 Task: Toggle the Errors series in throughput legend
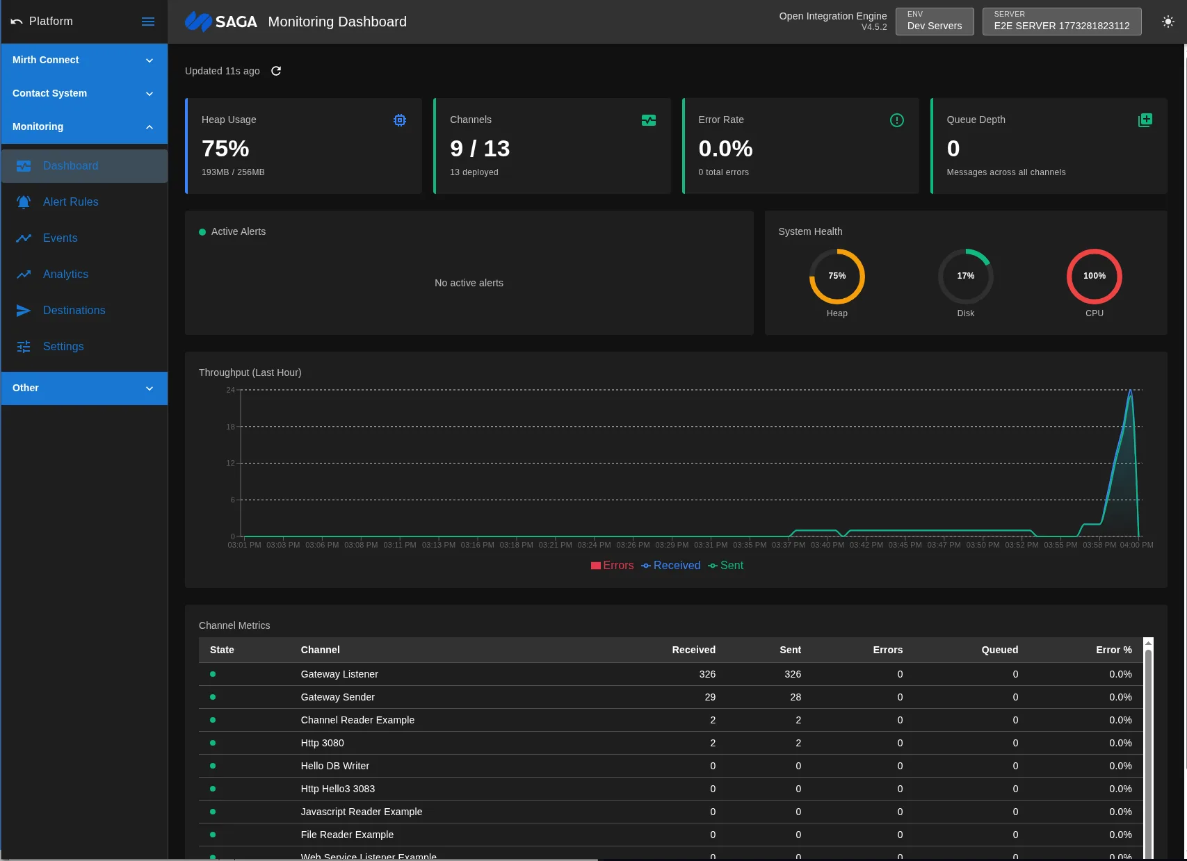[613, 565]
